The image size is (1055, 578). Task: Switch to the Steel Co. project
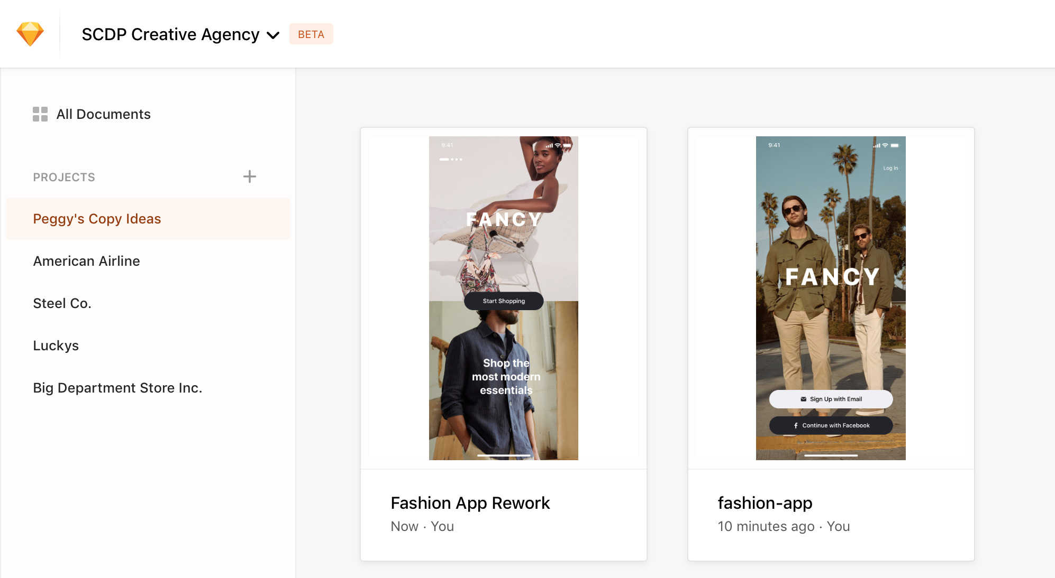(x=62, y=303)
